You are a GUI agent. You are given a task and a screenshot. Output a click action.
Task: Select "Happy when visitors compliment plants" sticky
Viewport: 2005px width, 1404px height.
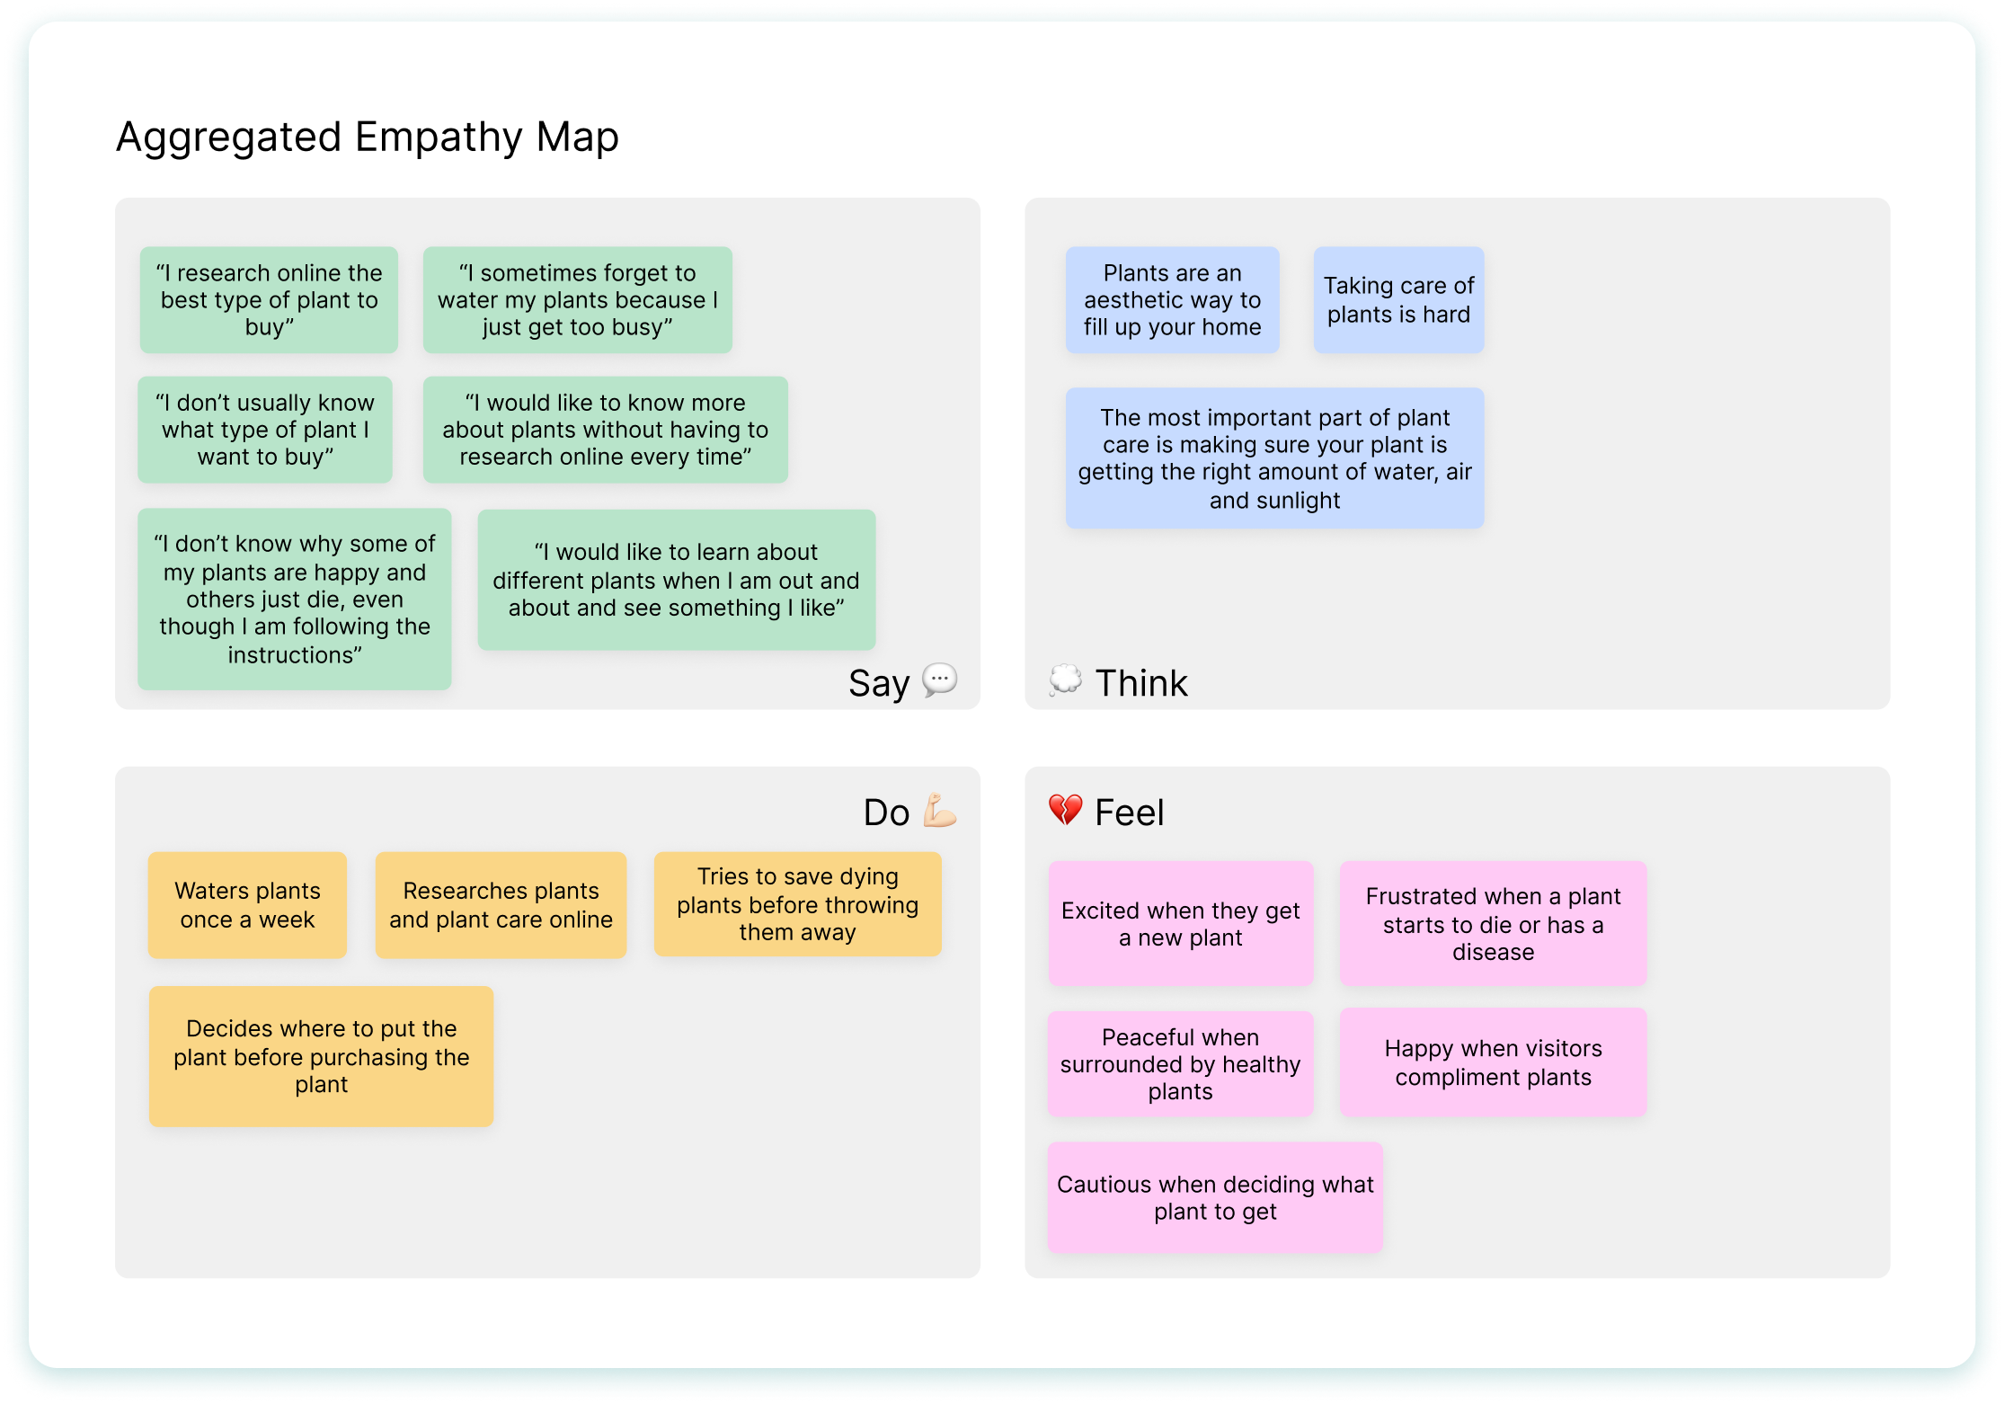[x=1492, y=1062]
